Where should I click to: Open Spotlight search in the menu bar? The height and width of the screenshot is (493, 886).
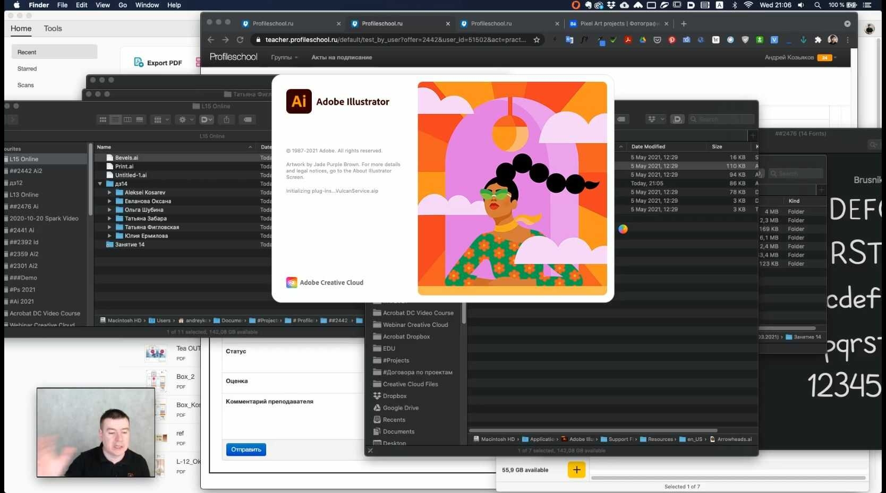point(817,5)
